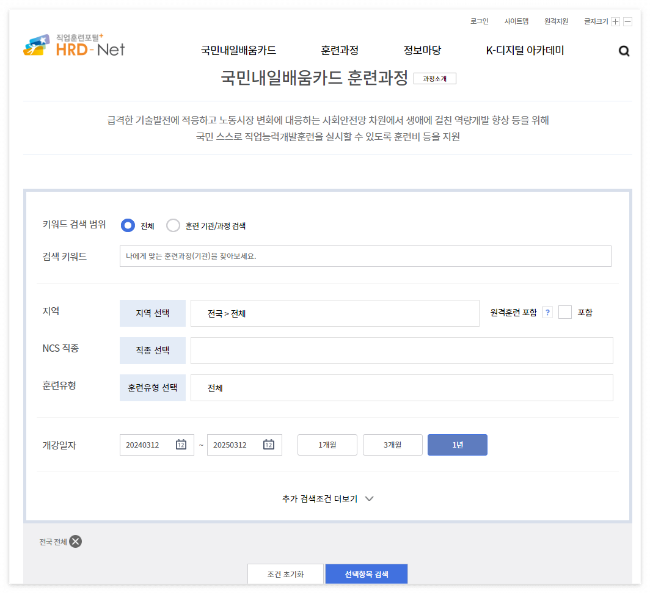Screen dimensions: 650x593
Task: Enable the 원격훈련 포함 checkbox
Action: pos(565,312)
